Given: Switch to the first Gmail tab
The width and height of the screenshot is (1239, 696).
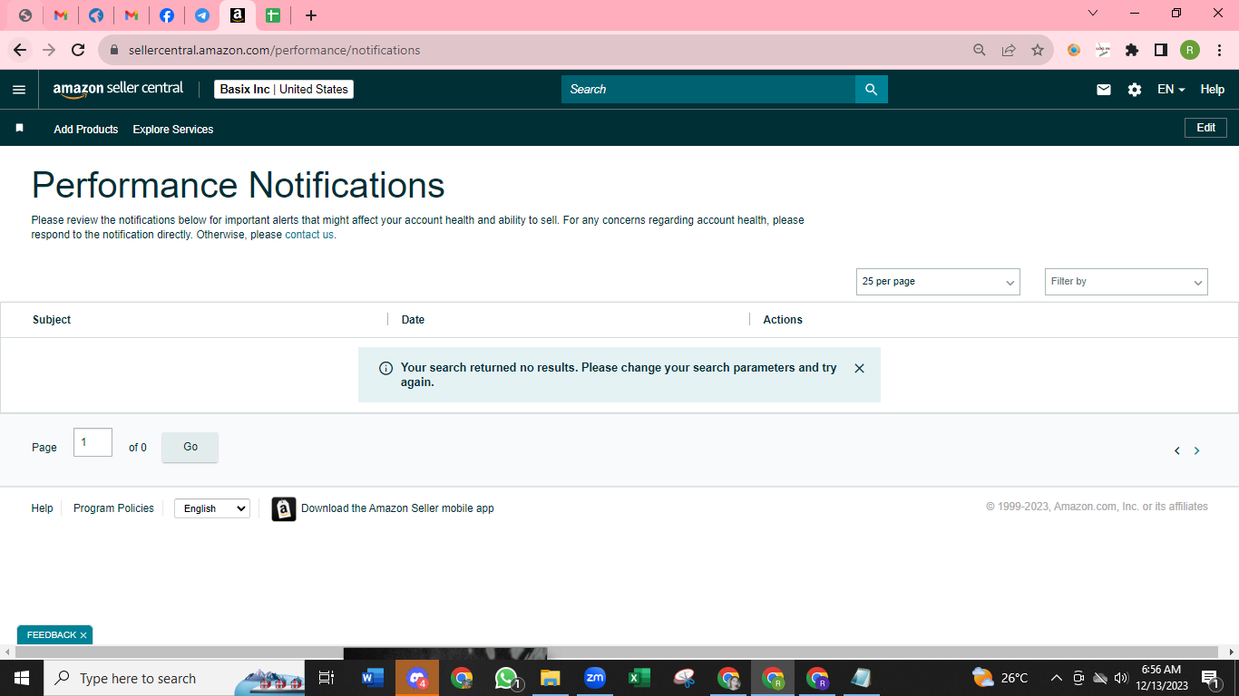Looking at the screenshot, I should pos(61,15).
